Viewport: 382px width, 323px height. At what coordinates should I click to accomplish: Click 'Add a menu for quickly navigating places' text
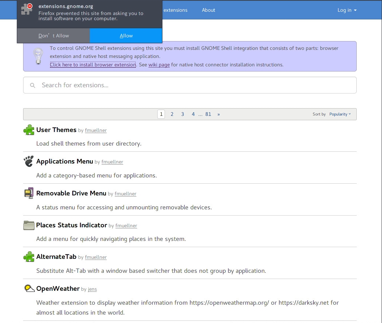click(x=111, y=239)
